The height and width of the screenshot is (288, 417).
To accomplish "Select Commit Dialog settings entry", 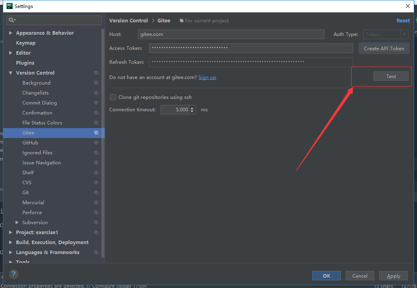I will pos(39,103).
